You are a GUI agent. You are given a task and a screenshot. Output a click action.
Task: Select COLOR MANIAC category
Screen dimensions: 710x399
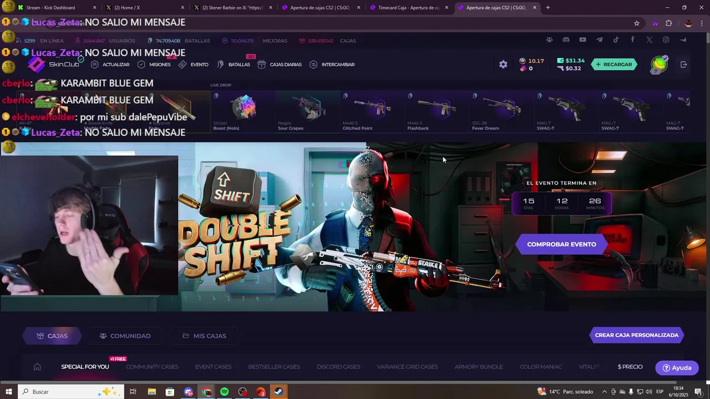coord(541,367)
